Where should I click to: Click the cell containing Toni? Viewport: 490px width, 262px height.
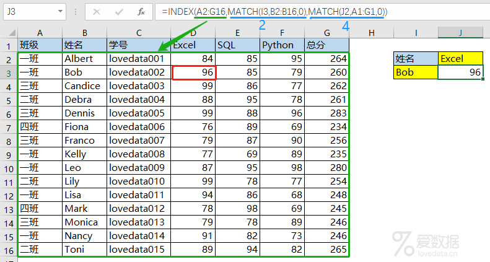click(84, 250)
